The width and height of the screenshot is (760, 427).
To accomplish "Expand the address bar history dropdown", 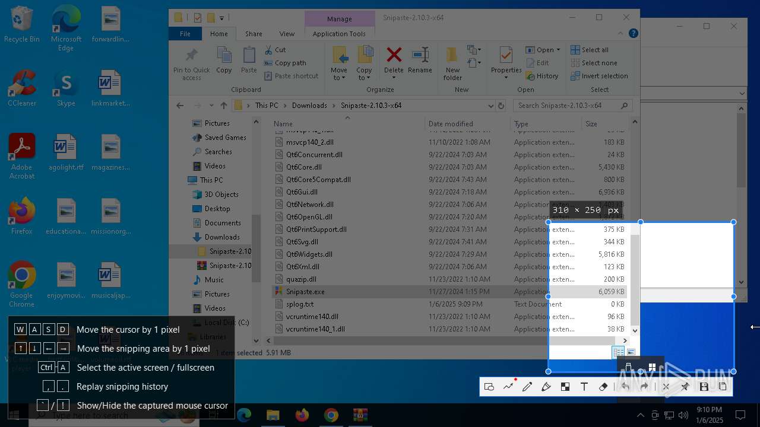I will tap(490, 106).
